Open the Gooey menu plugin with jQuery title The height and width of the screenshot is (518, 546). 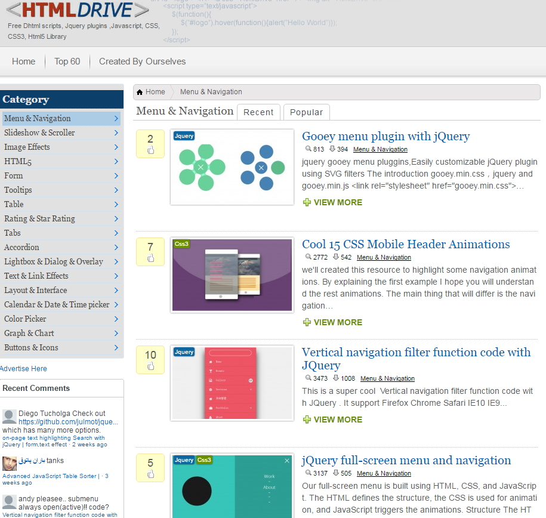(x=386, y=136)
